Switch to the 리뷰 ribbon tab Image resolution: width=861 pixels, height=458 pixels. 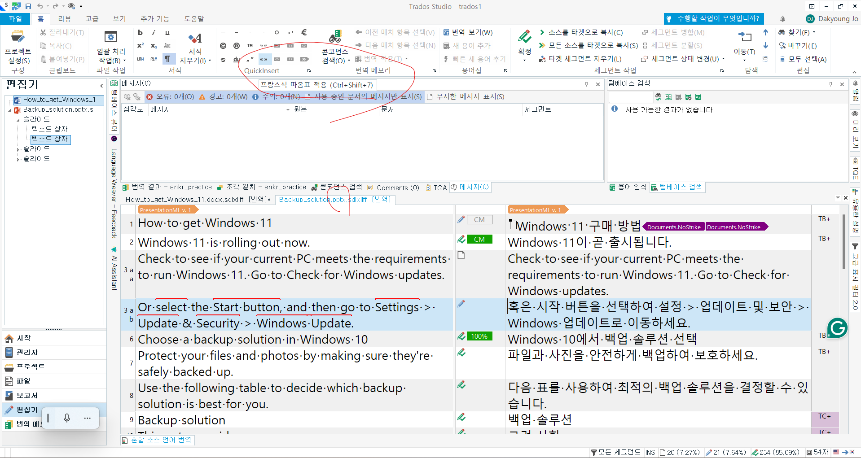coord(65,19)
